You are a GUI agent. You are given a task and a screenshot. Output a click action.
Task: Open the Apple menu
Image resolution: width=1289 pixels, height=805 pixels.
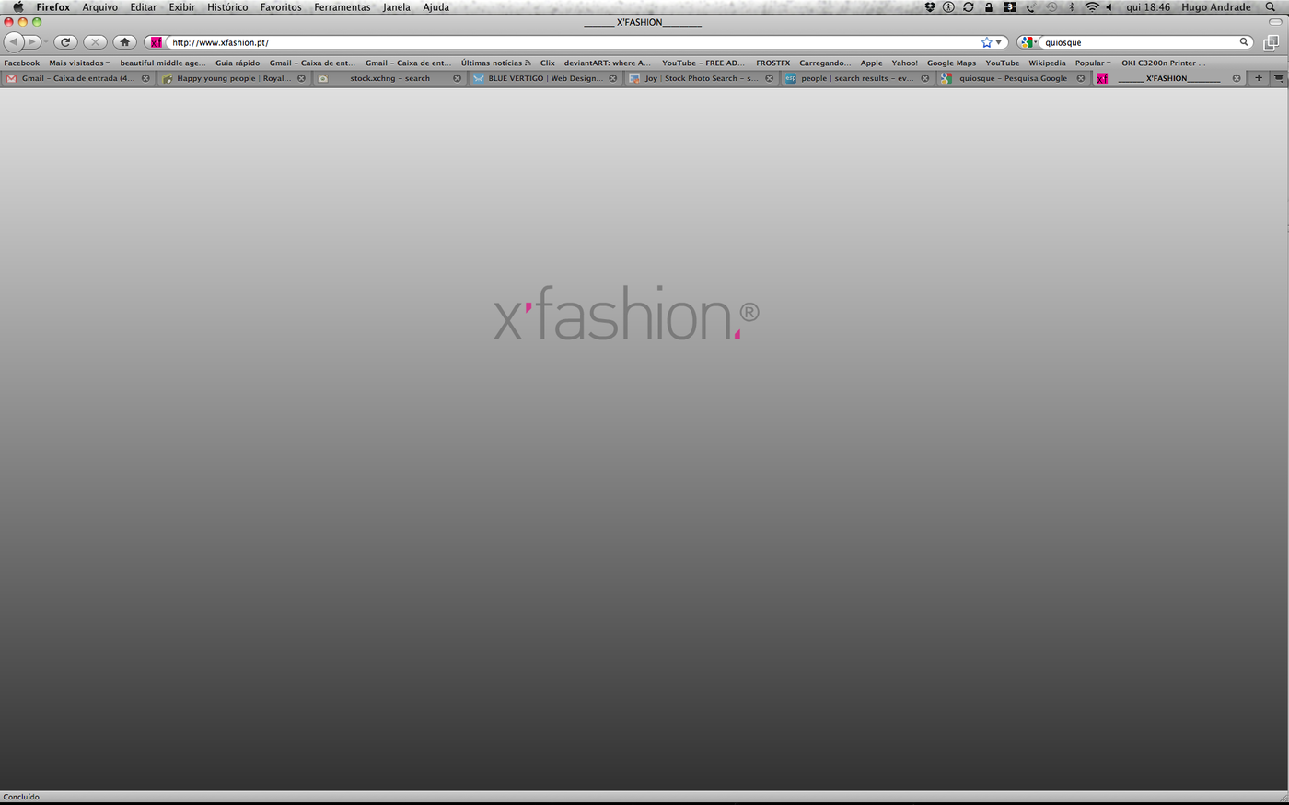tap(17, 7)
